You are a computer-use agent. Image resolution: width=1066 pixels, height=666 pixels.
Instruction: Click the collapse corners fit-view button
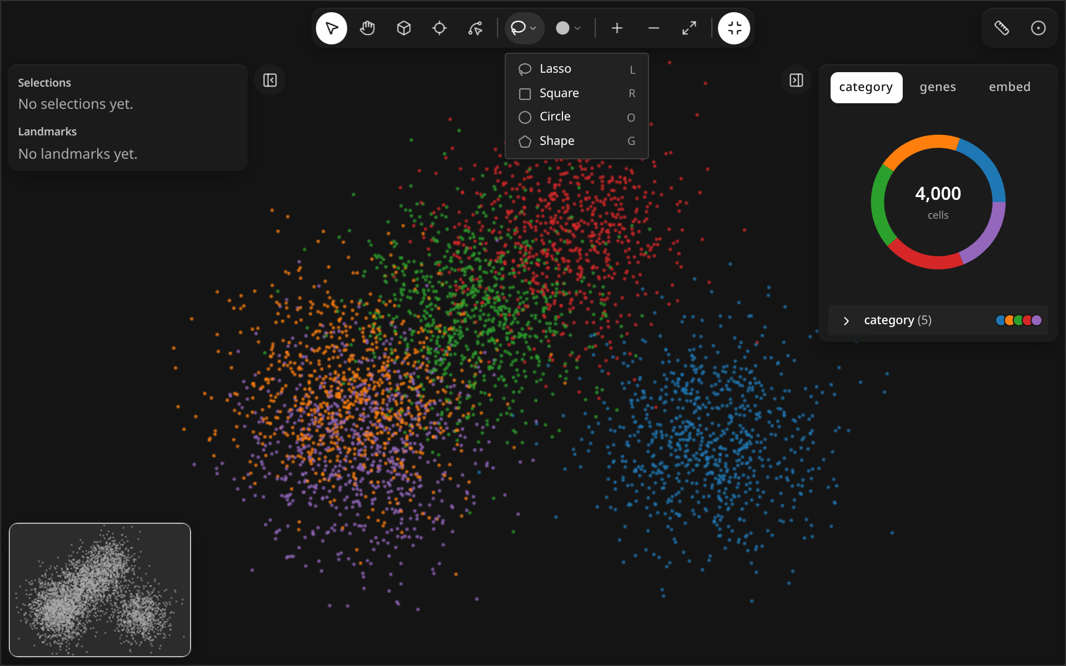(734, 28)
